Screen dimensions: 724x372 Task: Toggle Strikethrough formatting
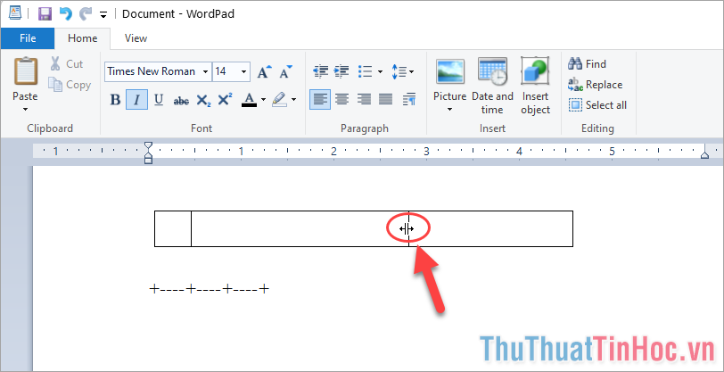(181, 100)
